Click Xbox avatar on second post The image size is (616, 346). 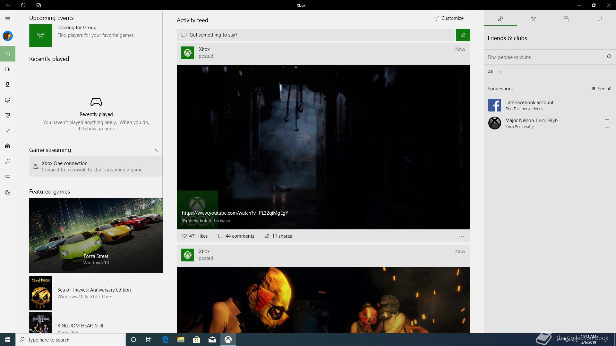click(x=188, y=255)
